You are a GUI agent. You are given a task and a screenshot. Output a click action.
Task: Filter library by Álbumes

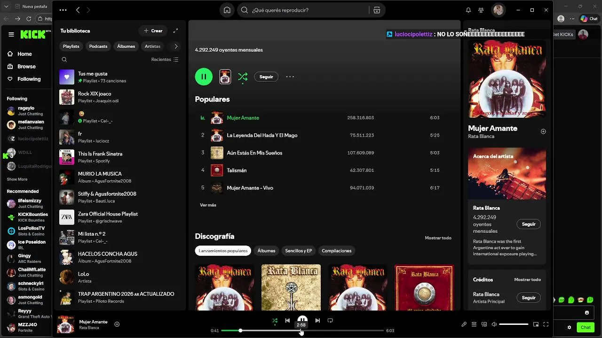coord(126,46)
